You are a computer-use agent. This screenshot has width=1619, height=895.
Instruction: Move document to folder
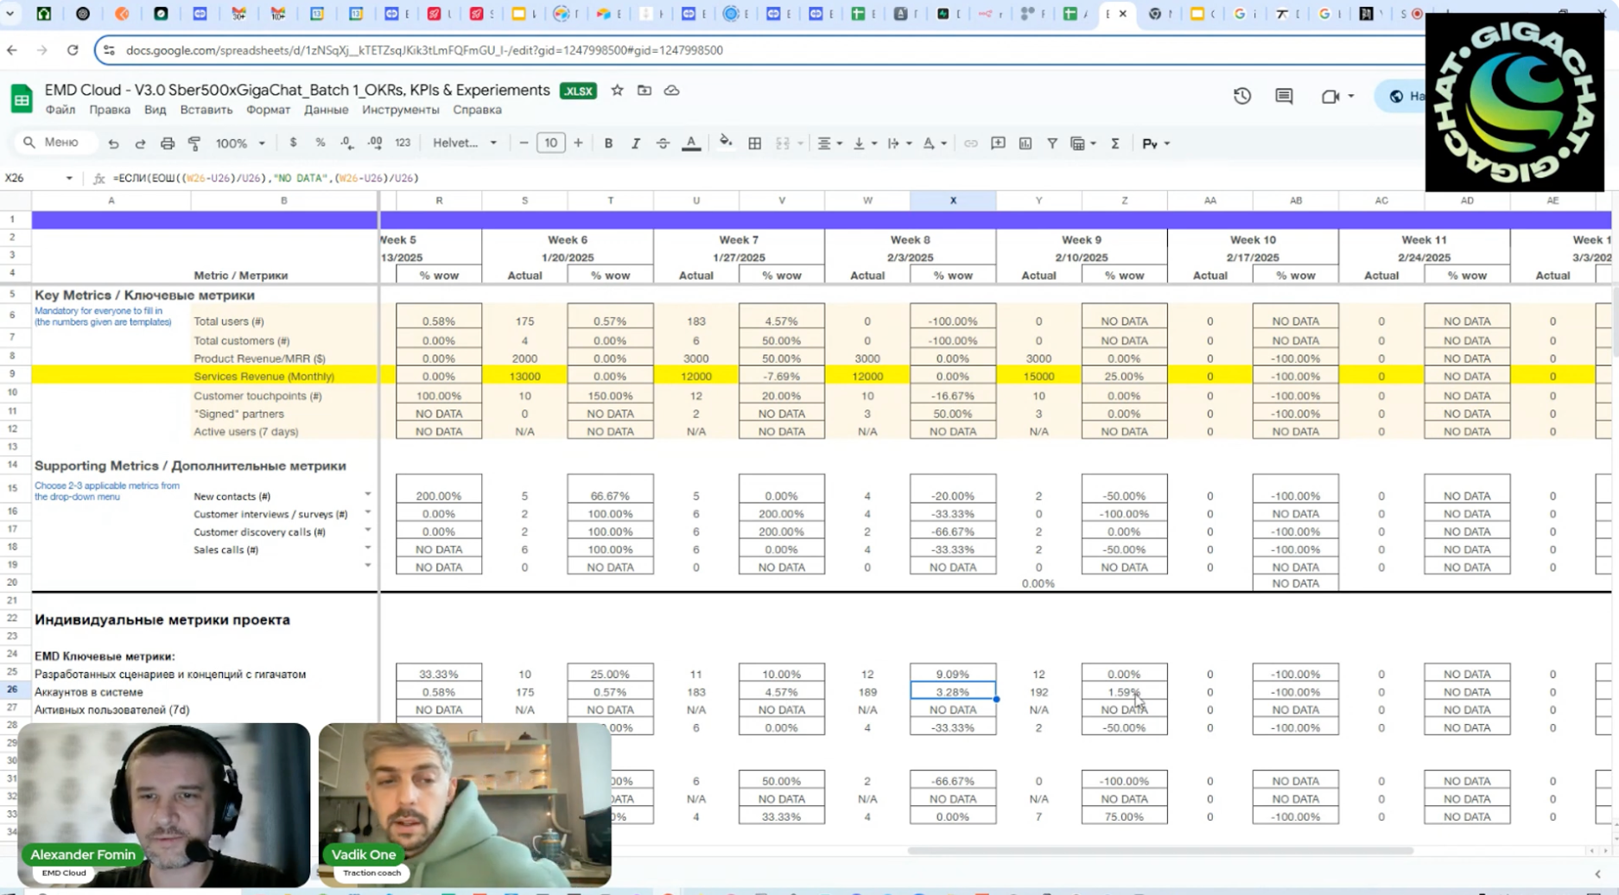(x=644, y=91)
